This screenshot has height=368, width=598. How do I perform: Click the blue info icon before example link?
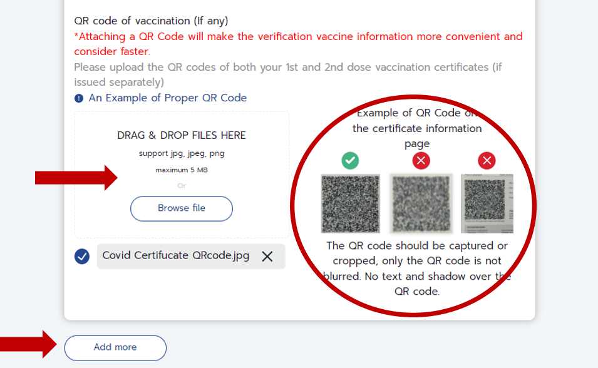pos(79,98)
